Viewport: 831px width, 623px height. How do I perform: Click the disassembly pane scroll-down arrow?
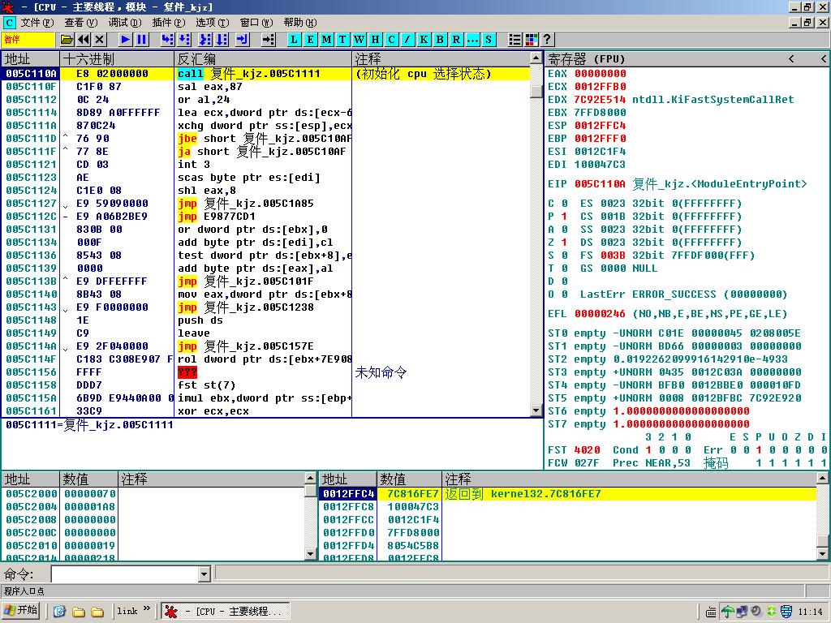click(x=536, y=410)
